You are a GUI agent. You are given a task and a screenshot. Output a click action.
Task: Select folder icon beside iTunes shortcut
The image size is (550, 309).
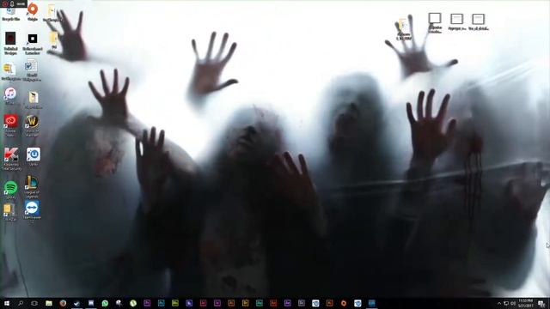click(x=34, y=100)
